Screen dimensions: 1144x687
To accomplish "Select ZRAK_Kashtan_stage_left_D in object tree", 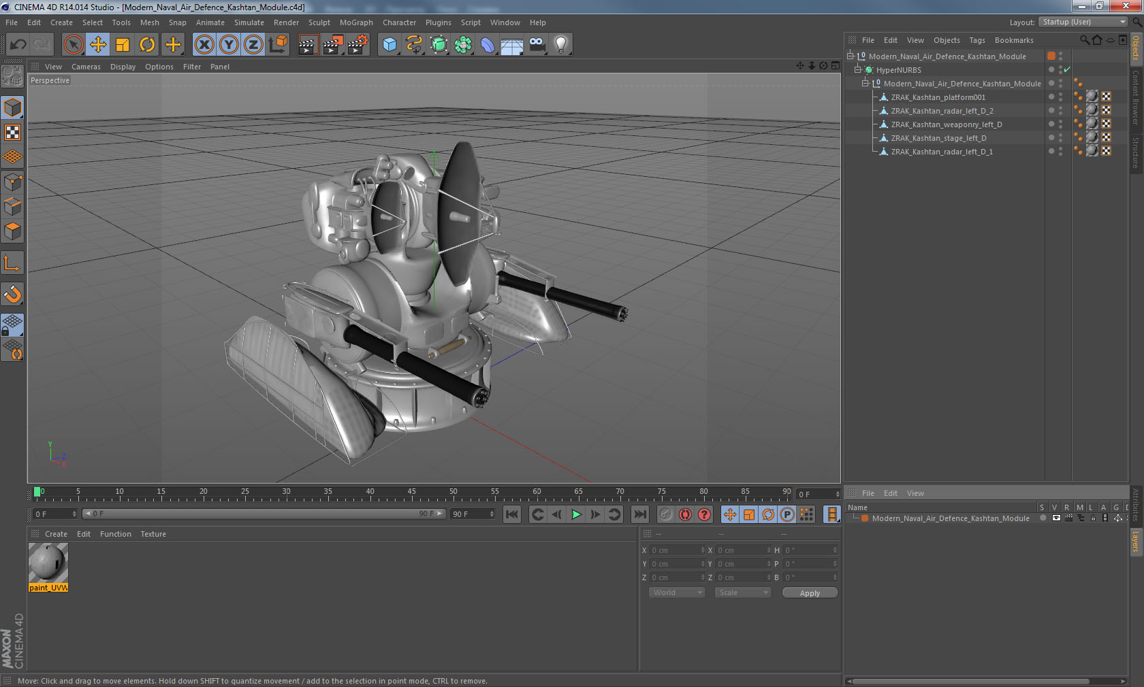I will 938,138.
